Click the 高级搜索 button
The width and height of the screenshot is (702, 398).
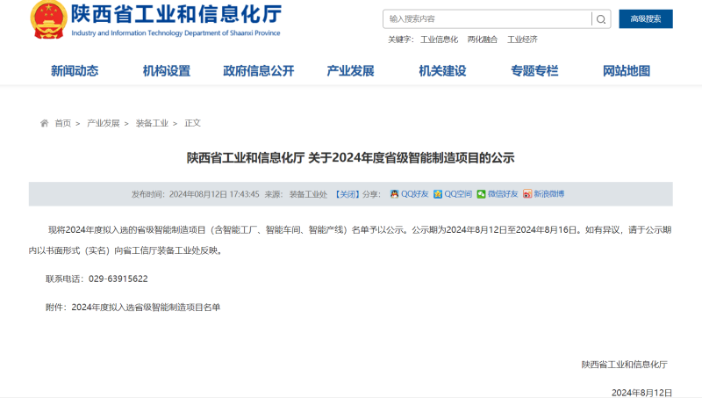(x=645, y=18)
